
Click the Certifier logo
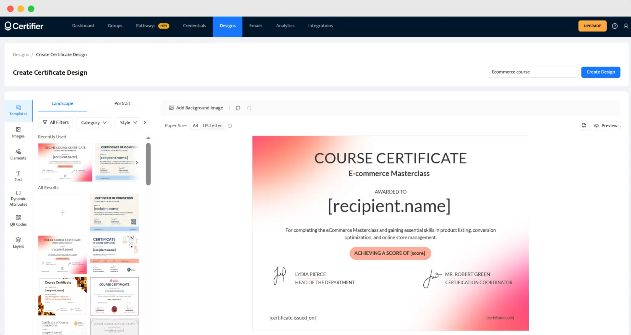(x=24, y=26)
